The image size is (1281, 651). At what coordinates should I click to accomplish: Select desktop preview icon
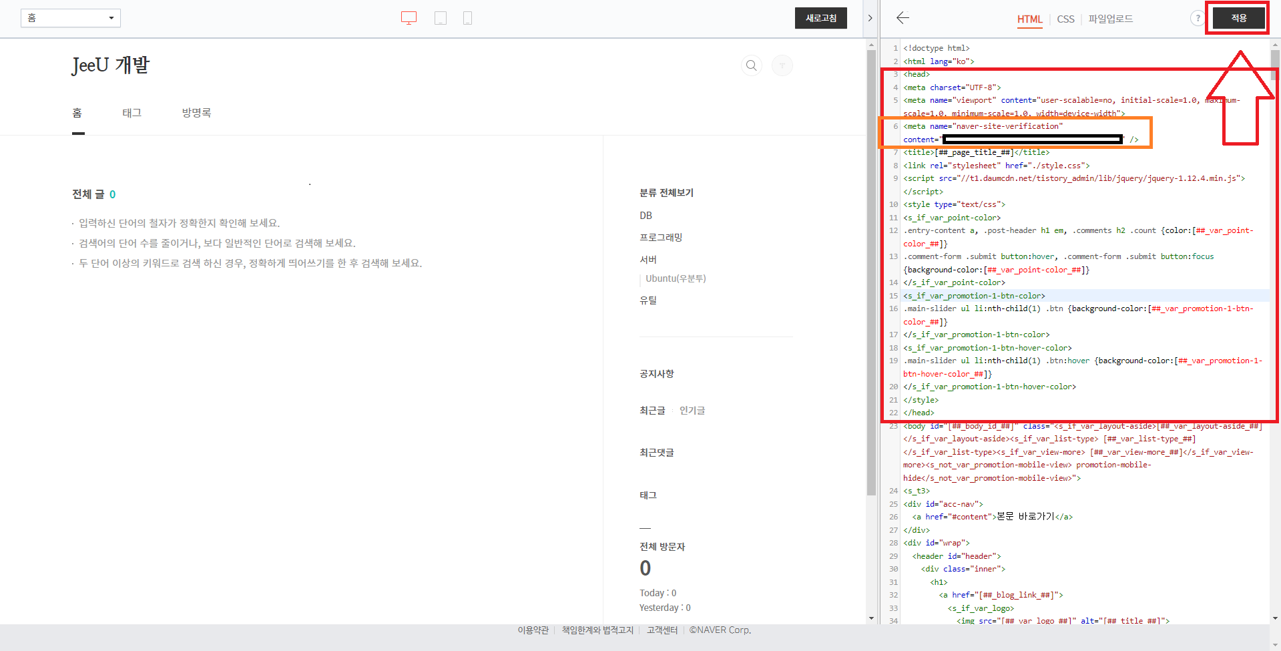[x=409, y=18]
